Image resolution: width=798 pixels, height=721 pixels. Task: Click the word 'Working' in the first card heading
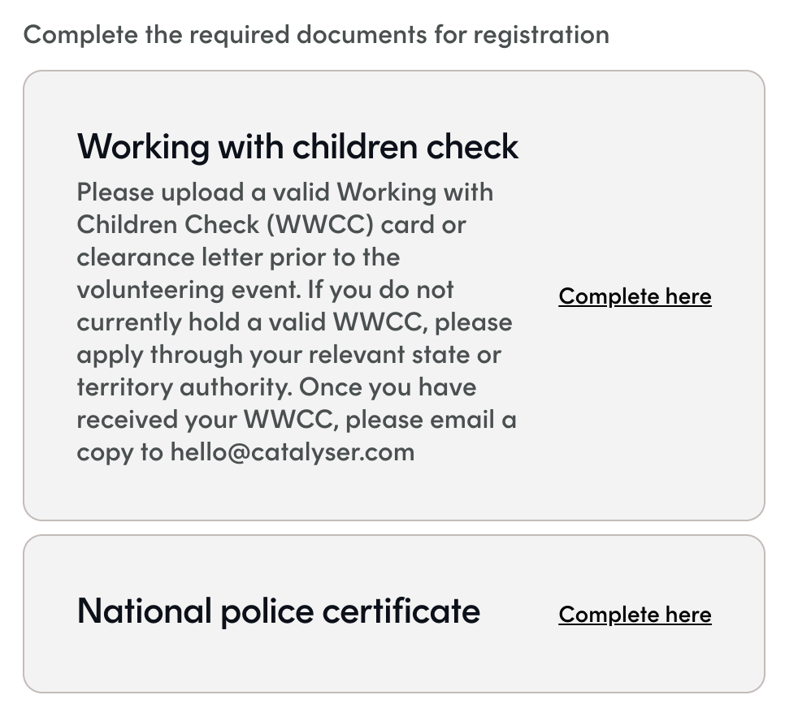click(x=143, y=148)
